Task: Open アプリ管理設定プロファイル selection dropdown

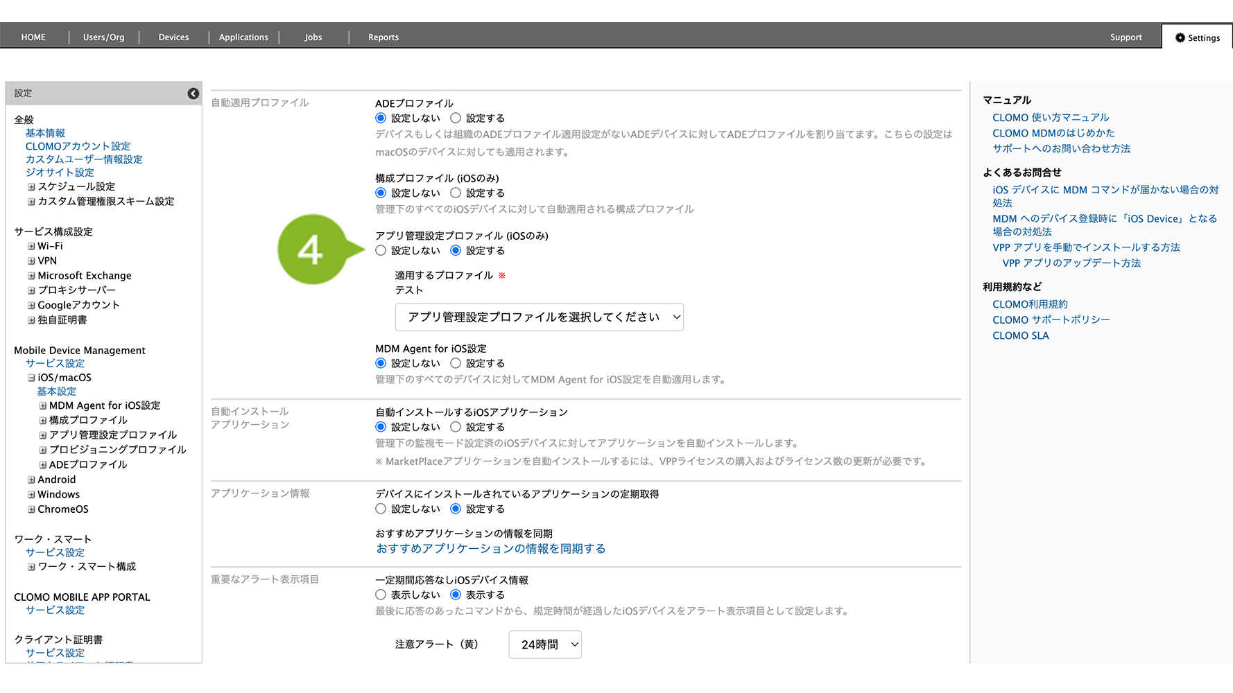Action: pos(539,317)
